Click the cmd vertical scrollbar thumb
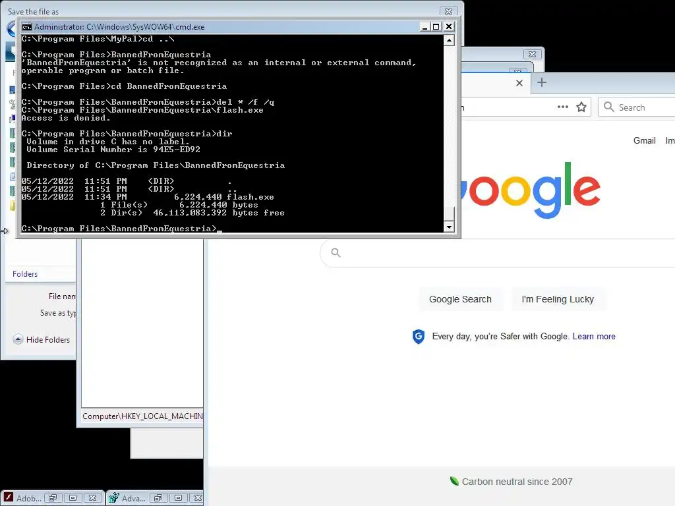This screenshot has height=506, width=675. [x=449, y=214]
